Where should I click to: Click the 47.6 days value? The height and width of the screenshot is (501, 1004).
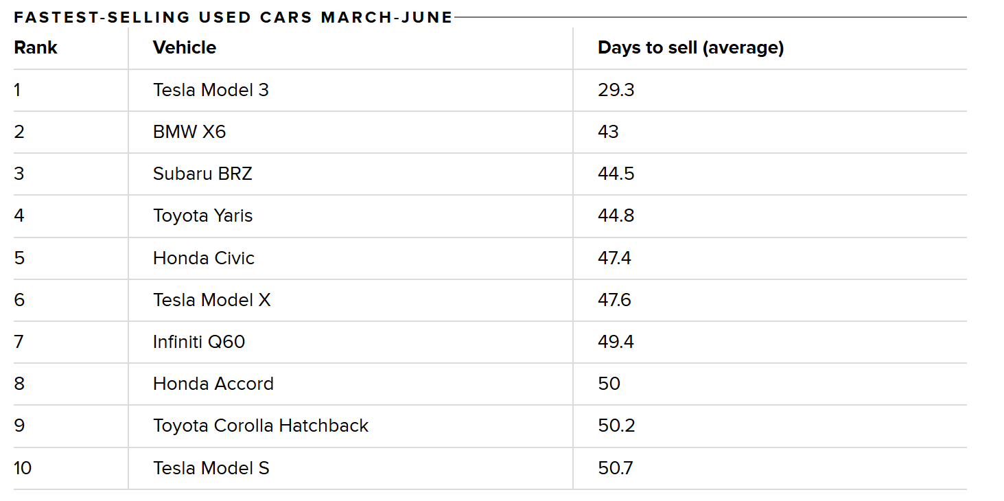pyautogui.click(x=614, y=300)
